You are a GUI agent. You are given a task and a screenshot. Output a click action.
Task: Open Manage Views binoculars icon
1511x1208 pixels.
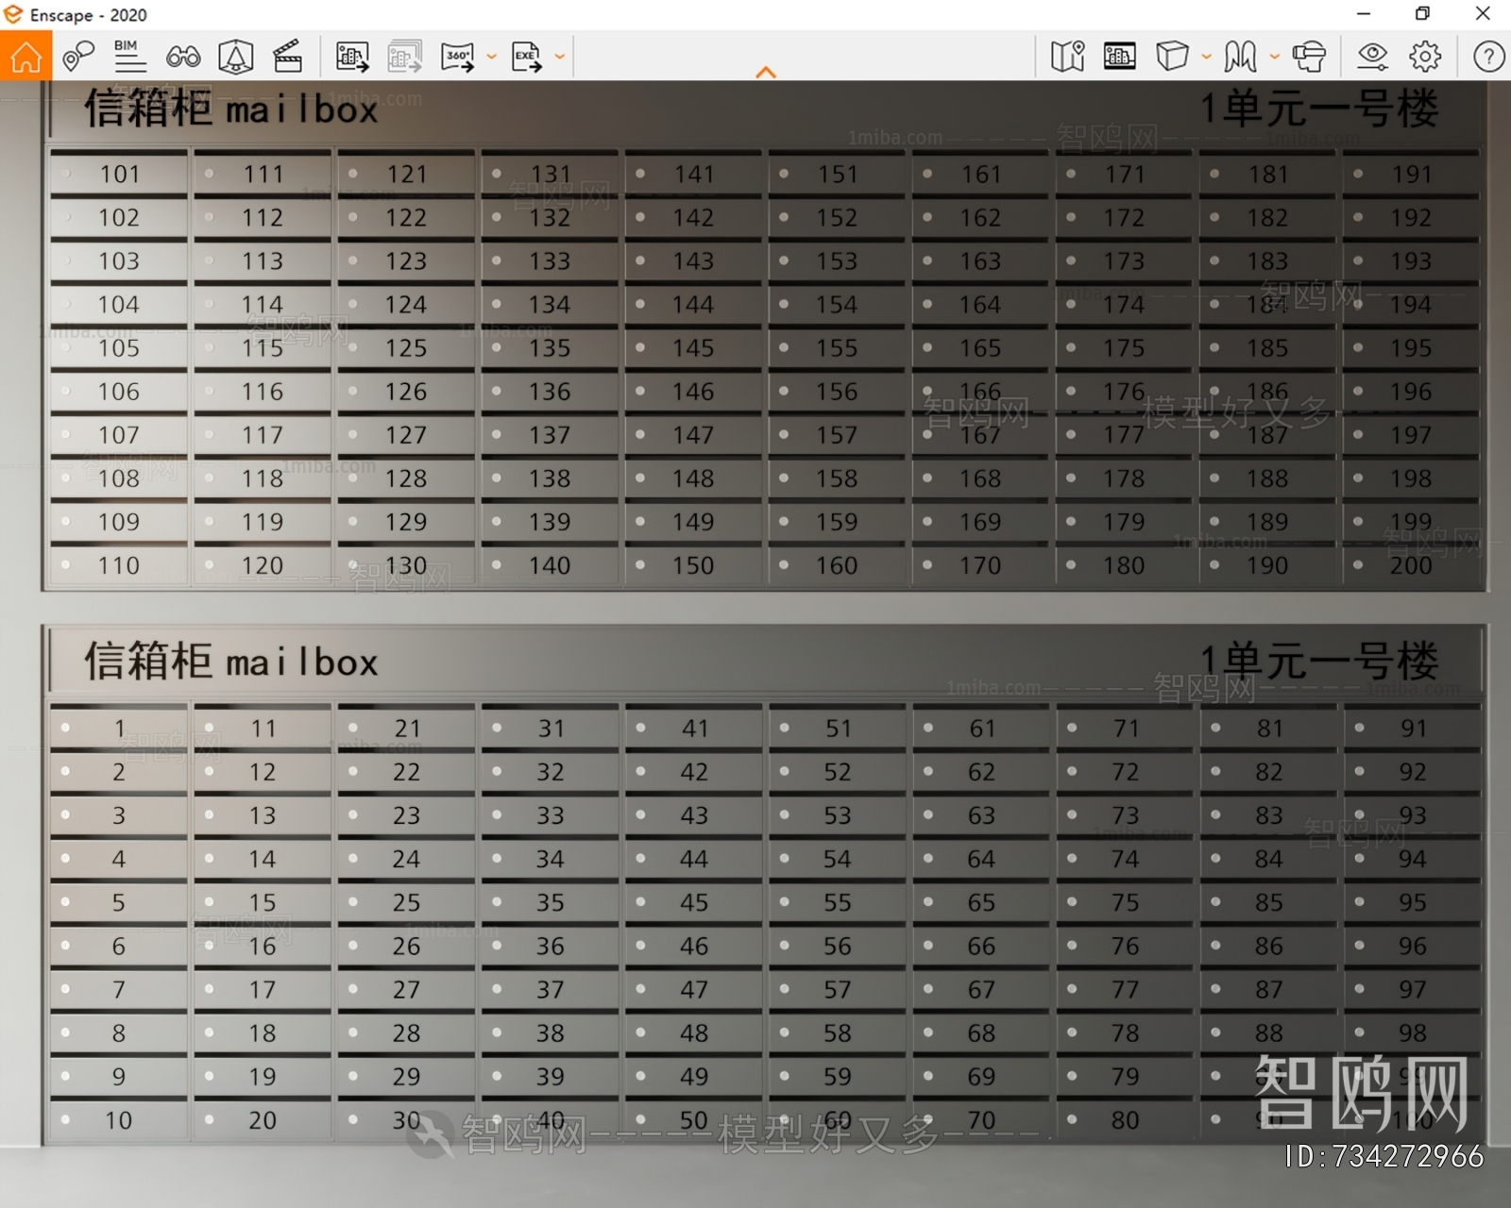tap(183, 57)
